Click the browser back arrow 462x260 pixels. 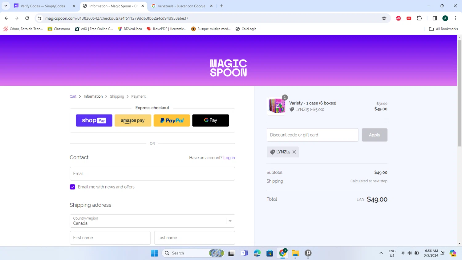coord(6,18)
